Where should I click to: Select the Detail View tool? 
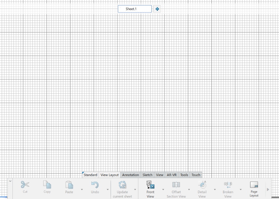pyautogui.click(x=202, y=189)
